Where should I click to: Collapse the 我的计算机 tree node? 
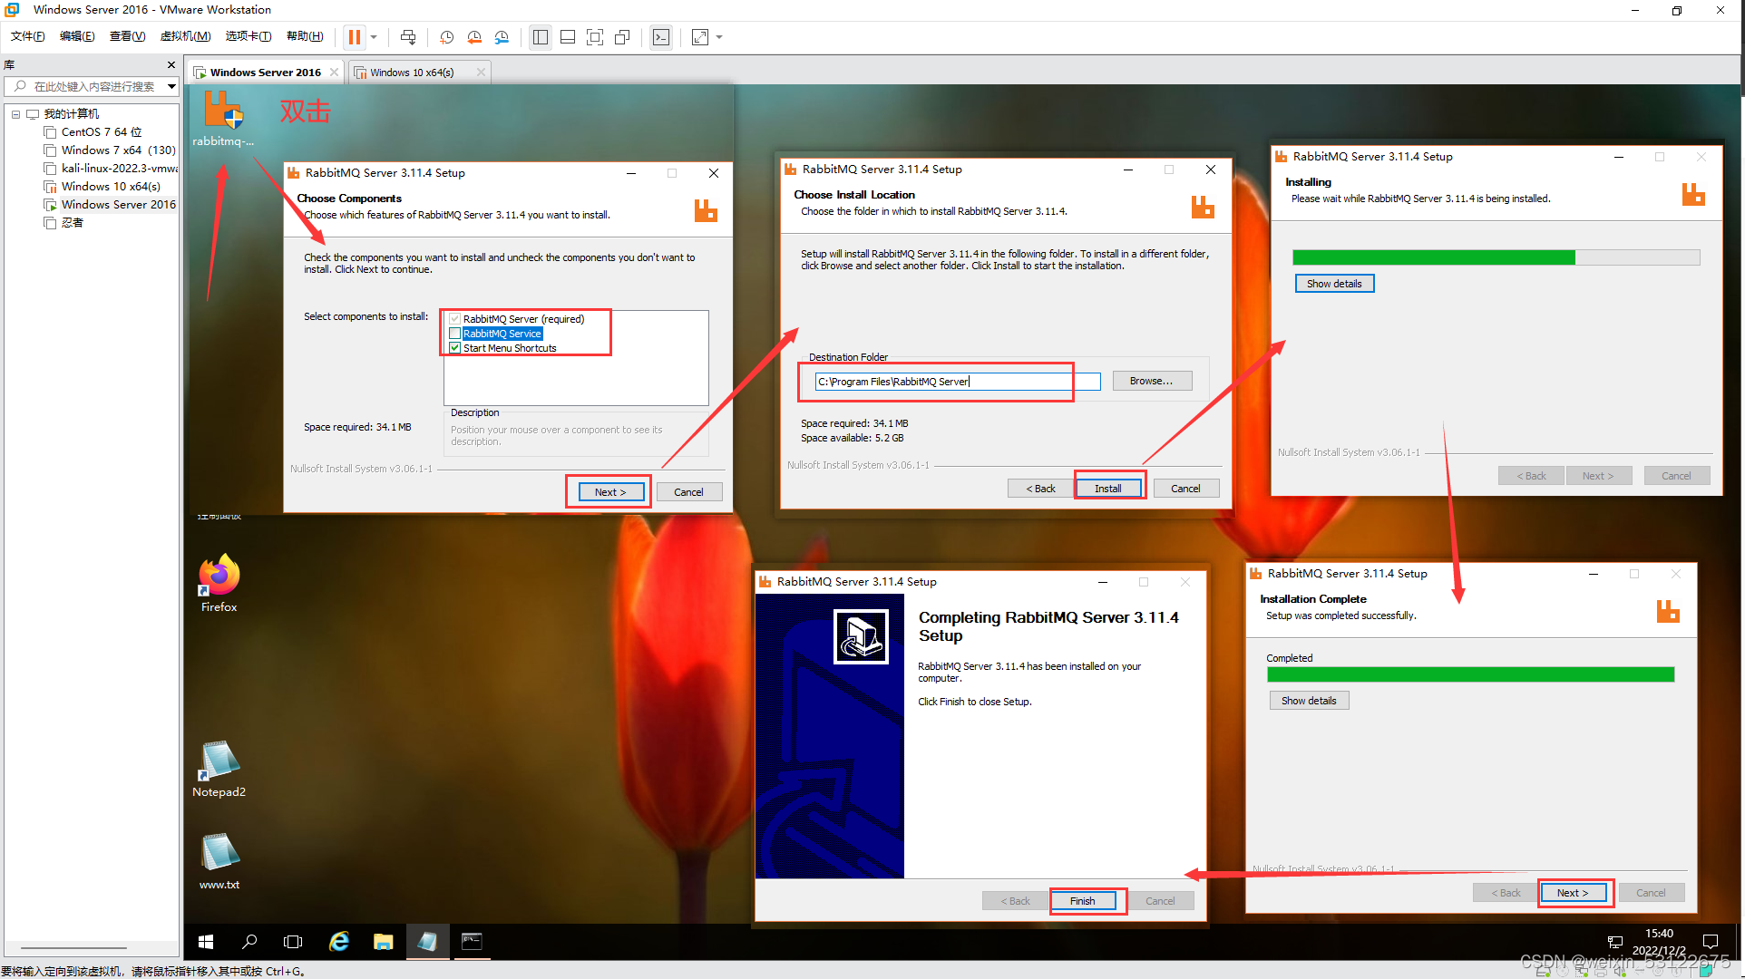click(15, 113)
